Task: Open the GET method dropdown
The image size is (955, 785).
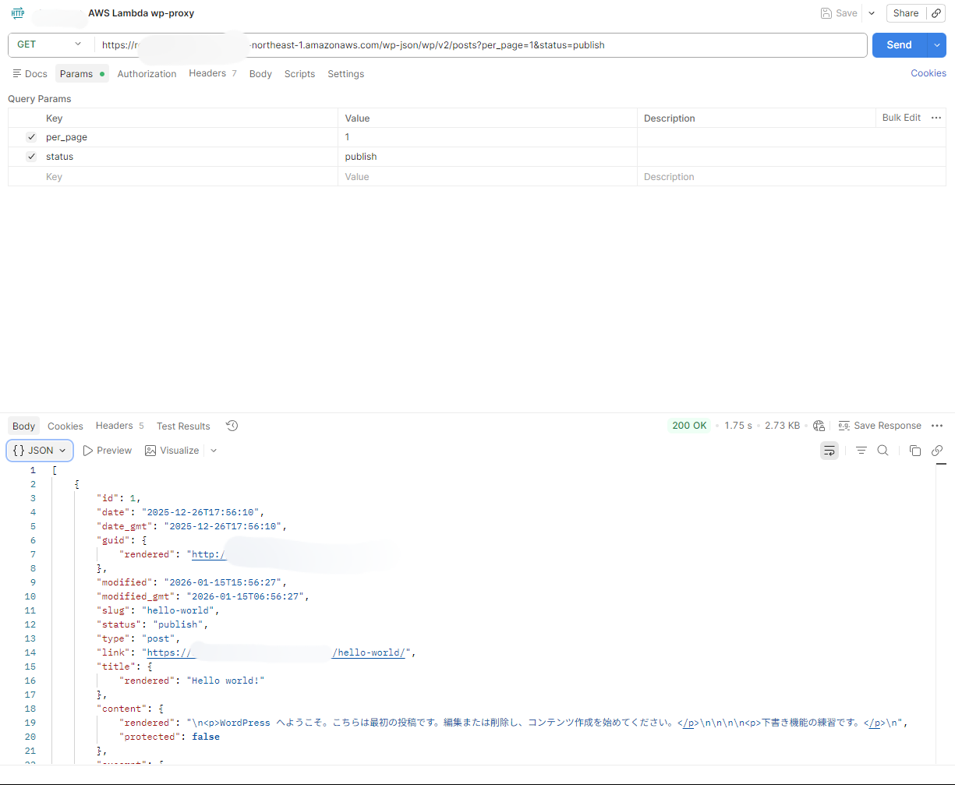Action: tap(50, 45)
